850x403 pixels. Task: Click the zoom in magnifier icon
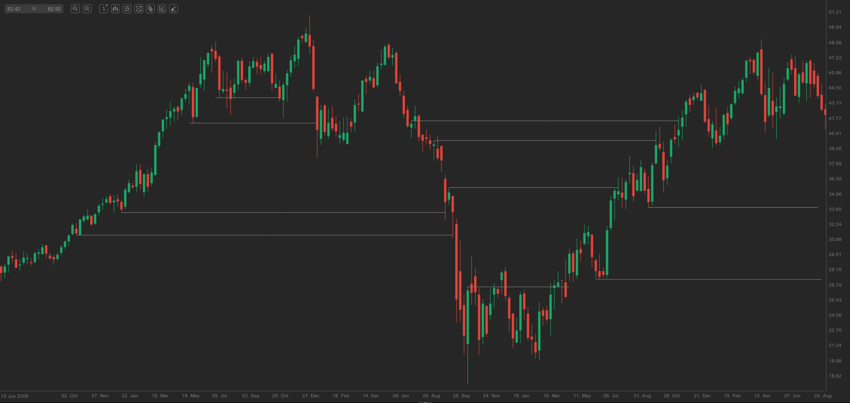(x=87, y=9)
